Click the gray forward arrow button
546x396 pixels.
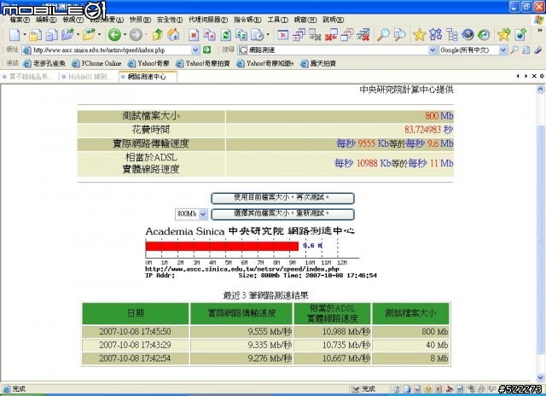(x=136, y=35)
